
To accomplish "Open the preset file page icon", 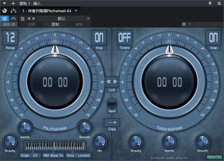I will [x=22, y=19].
